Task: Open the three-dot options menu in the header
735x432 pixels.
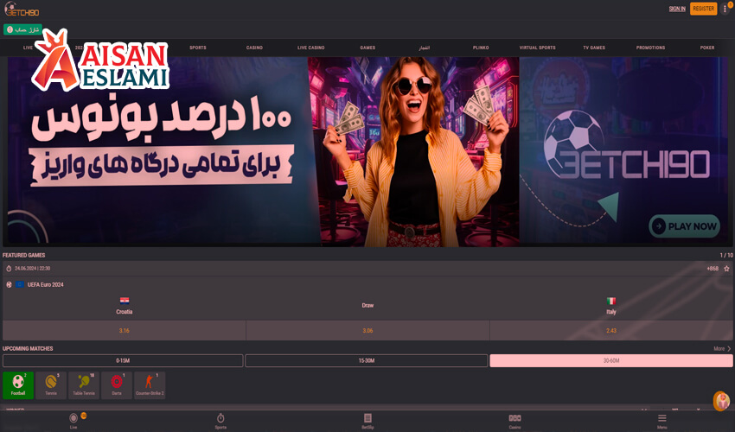Action: (725, 9)
